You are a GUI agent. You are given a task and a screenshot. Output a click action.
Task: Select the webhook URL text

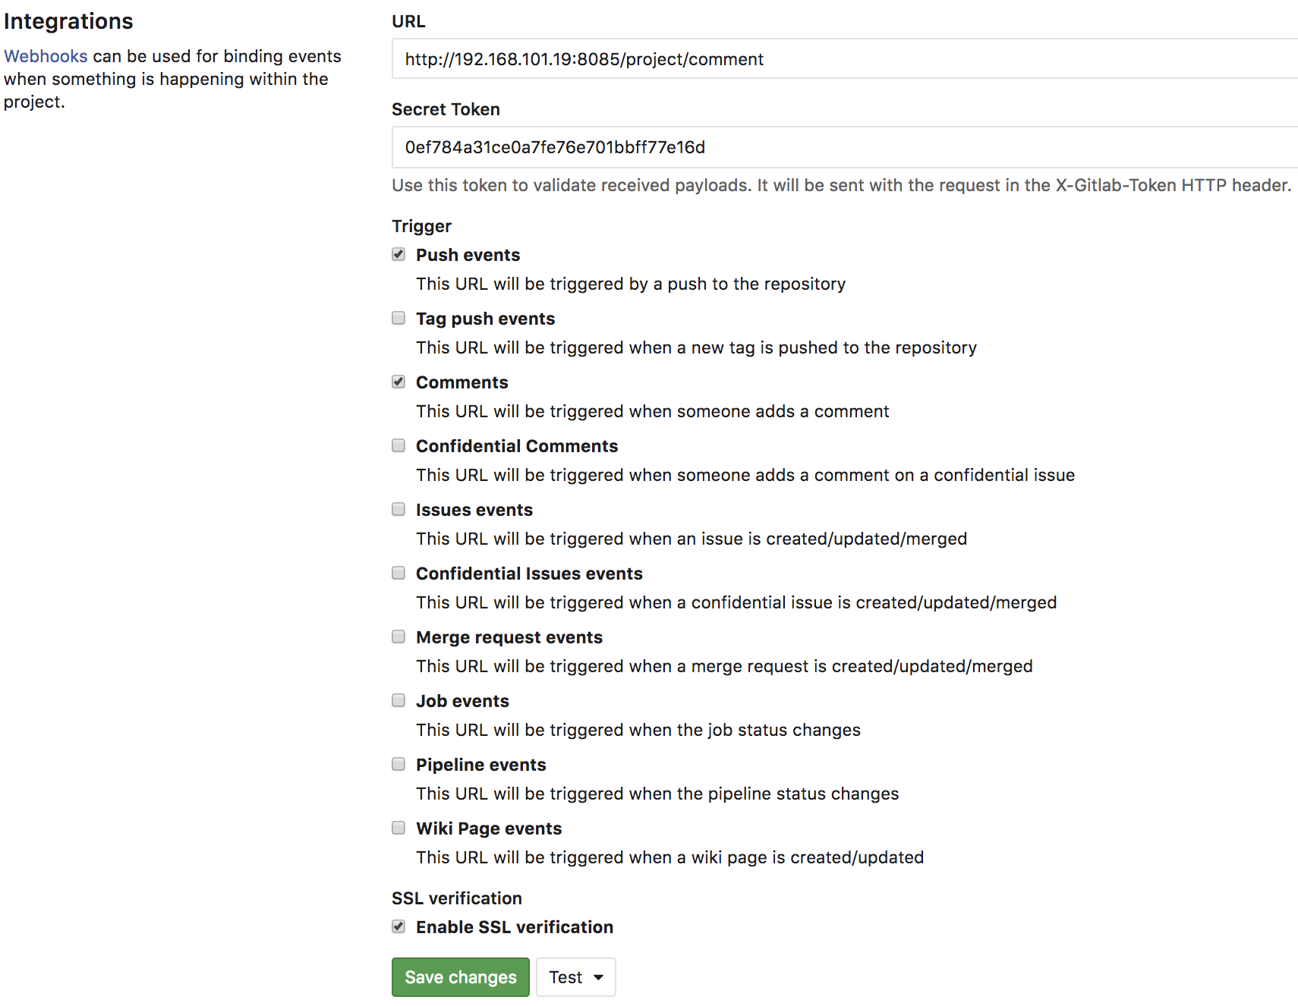[584, 59]
